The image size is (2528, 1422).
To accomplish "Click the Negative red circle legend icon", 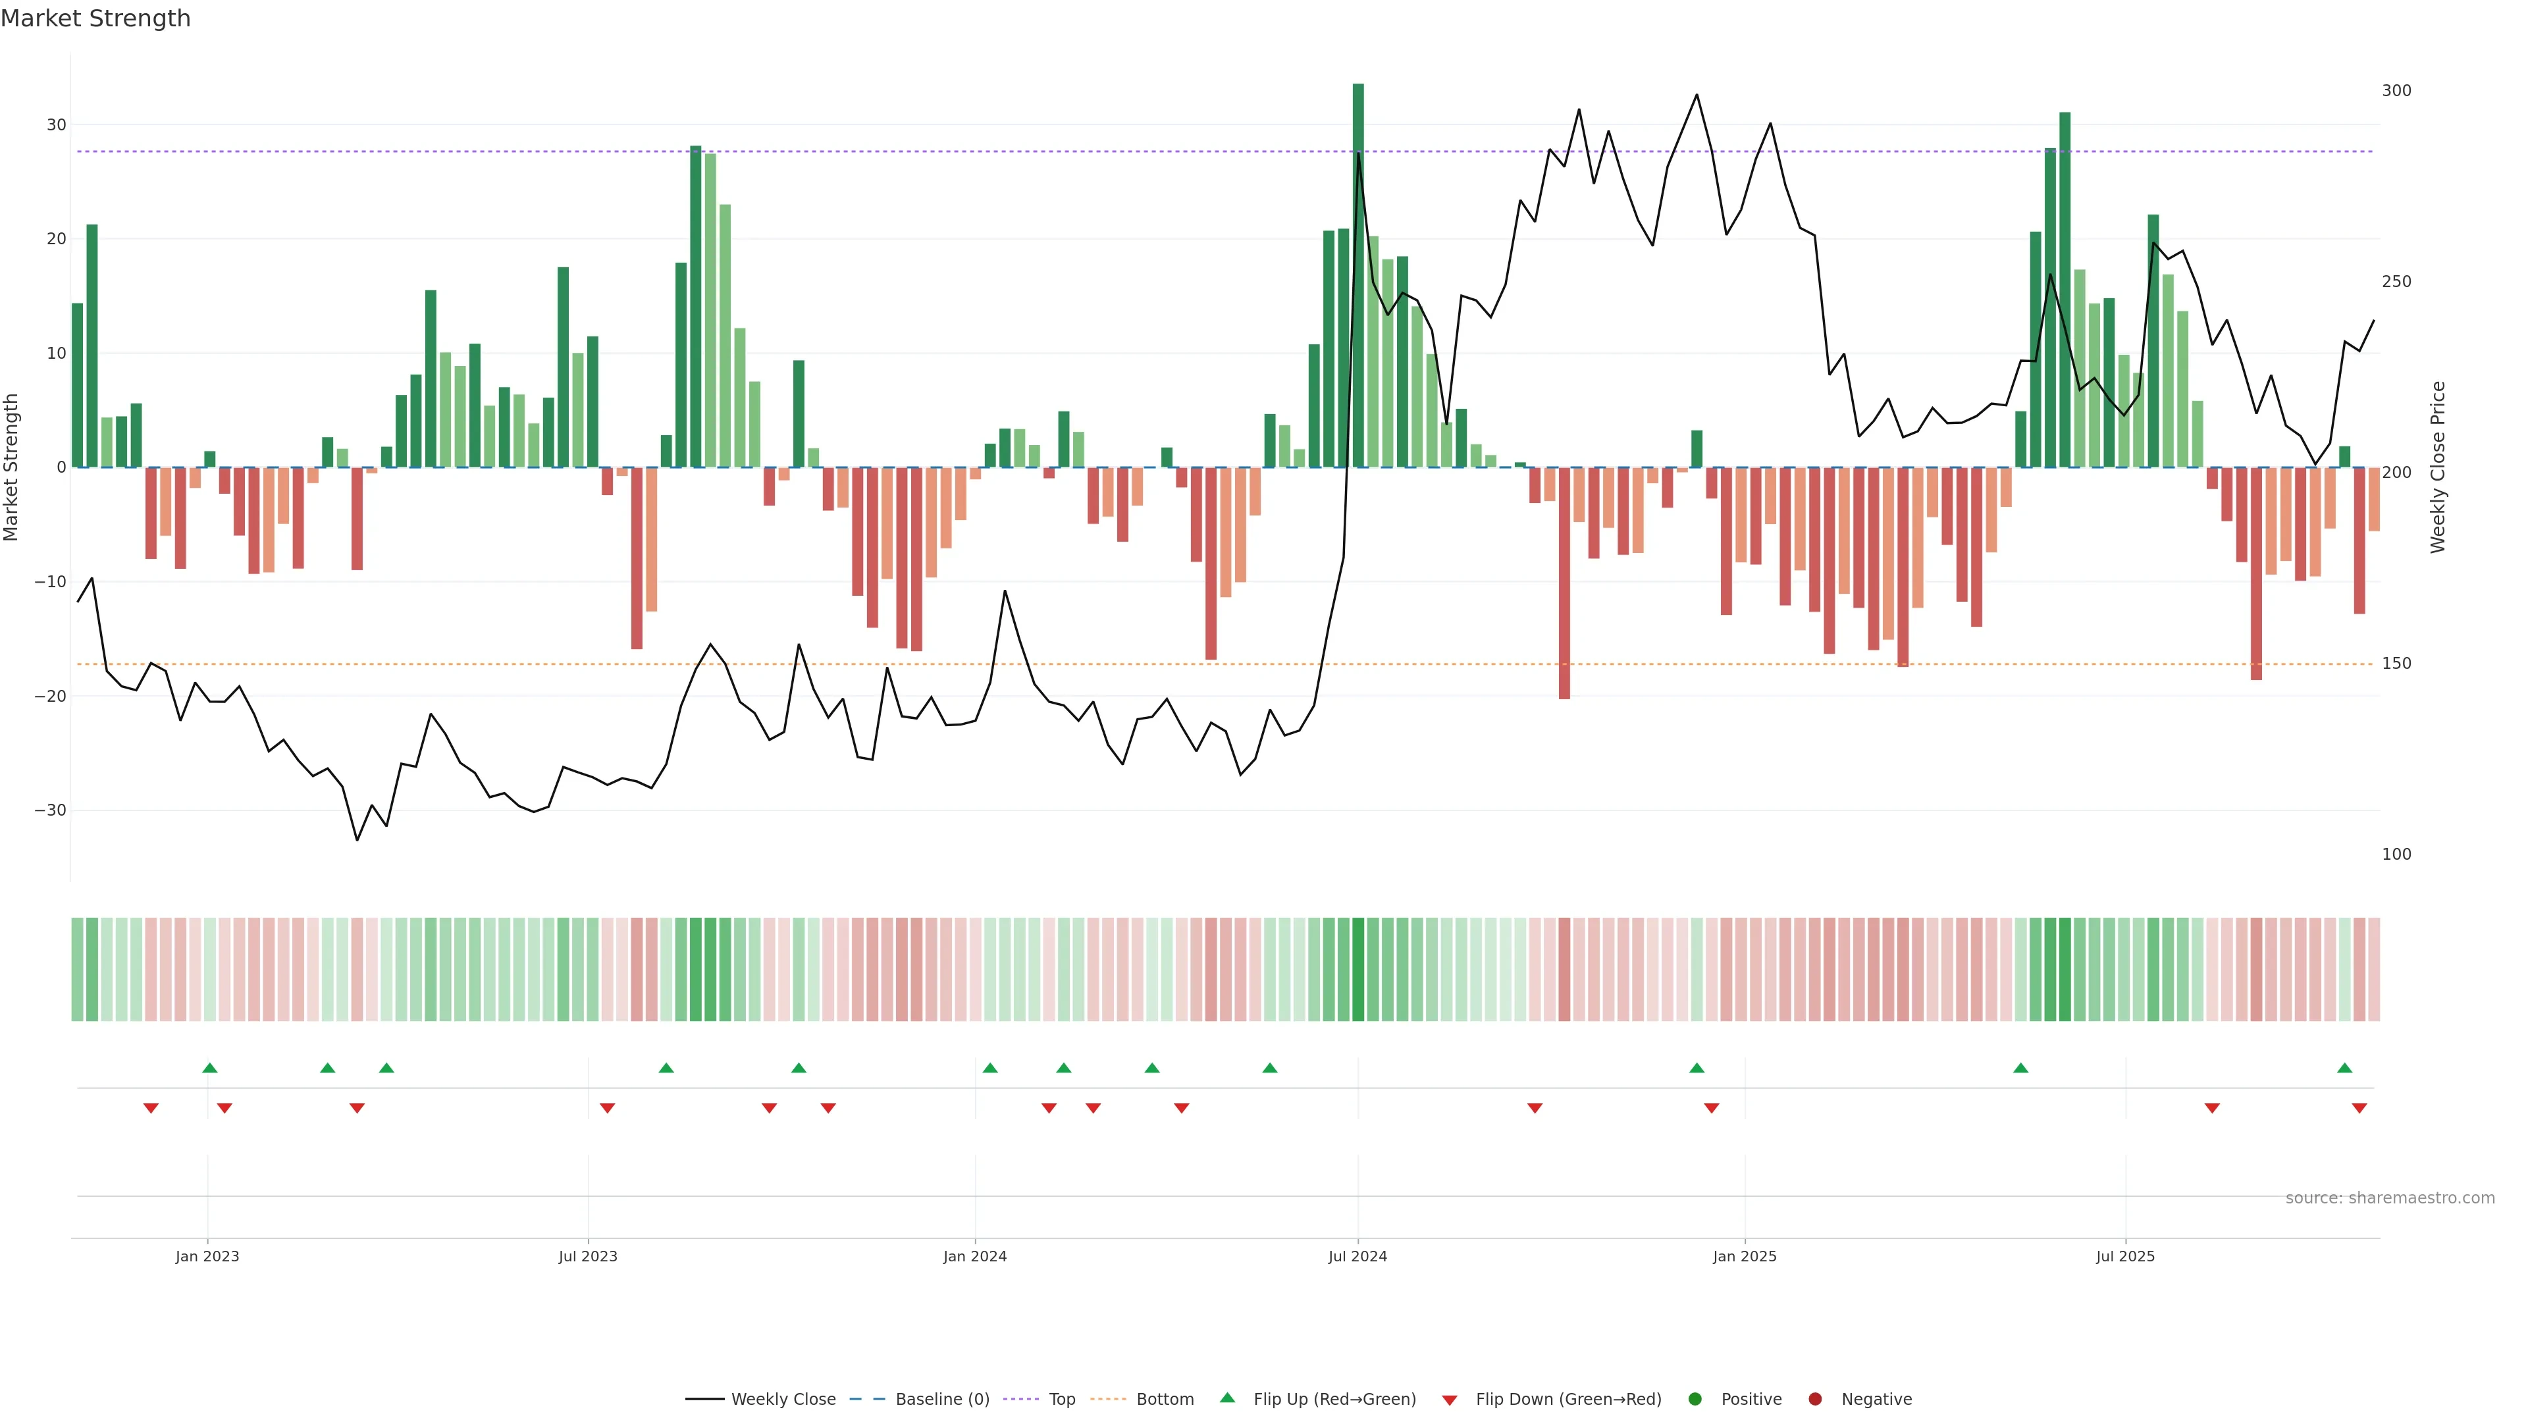I will pyautogui.click(x=1814, y=1398).
